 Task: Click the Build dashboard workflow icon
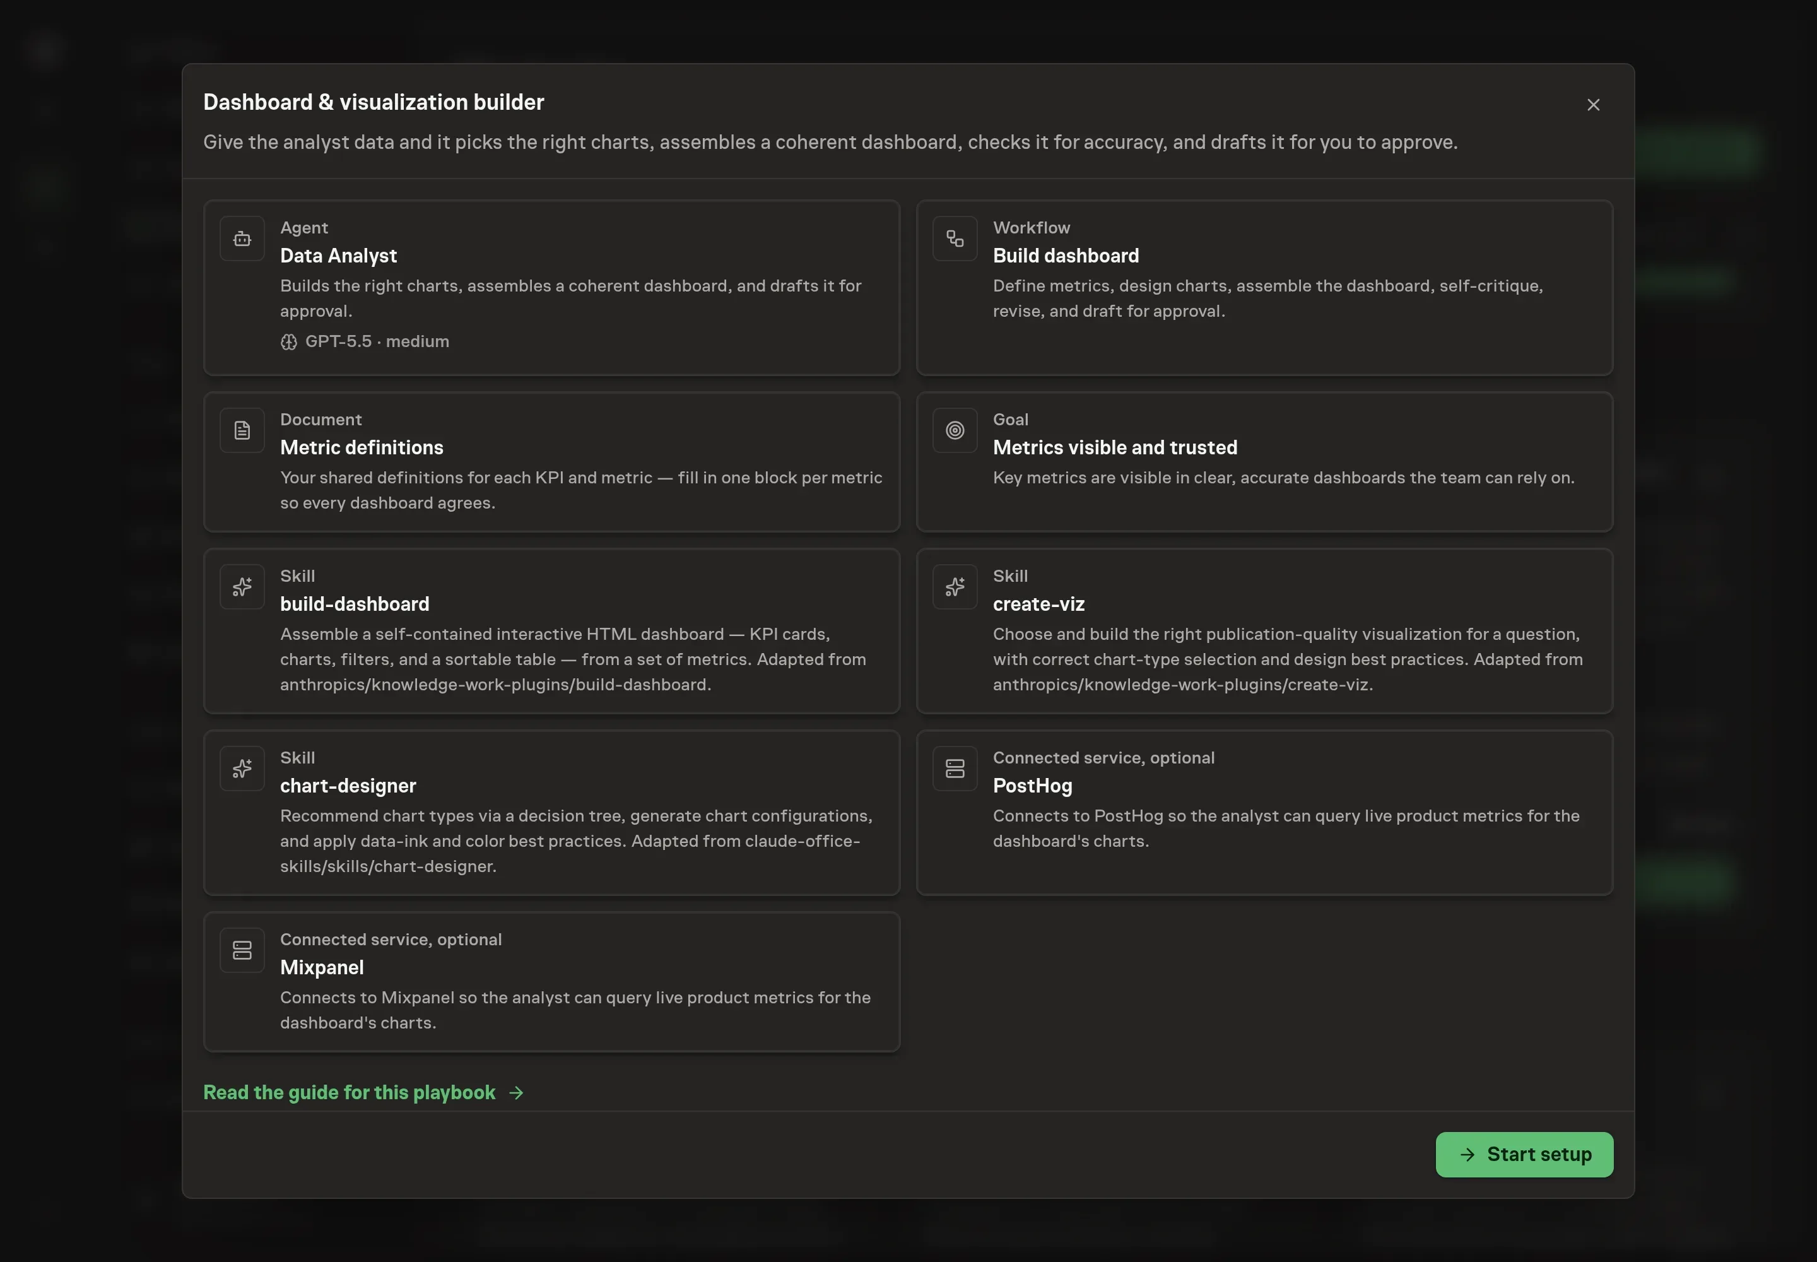pos(955,239)
